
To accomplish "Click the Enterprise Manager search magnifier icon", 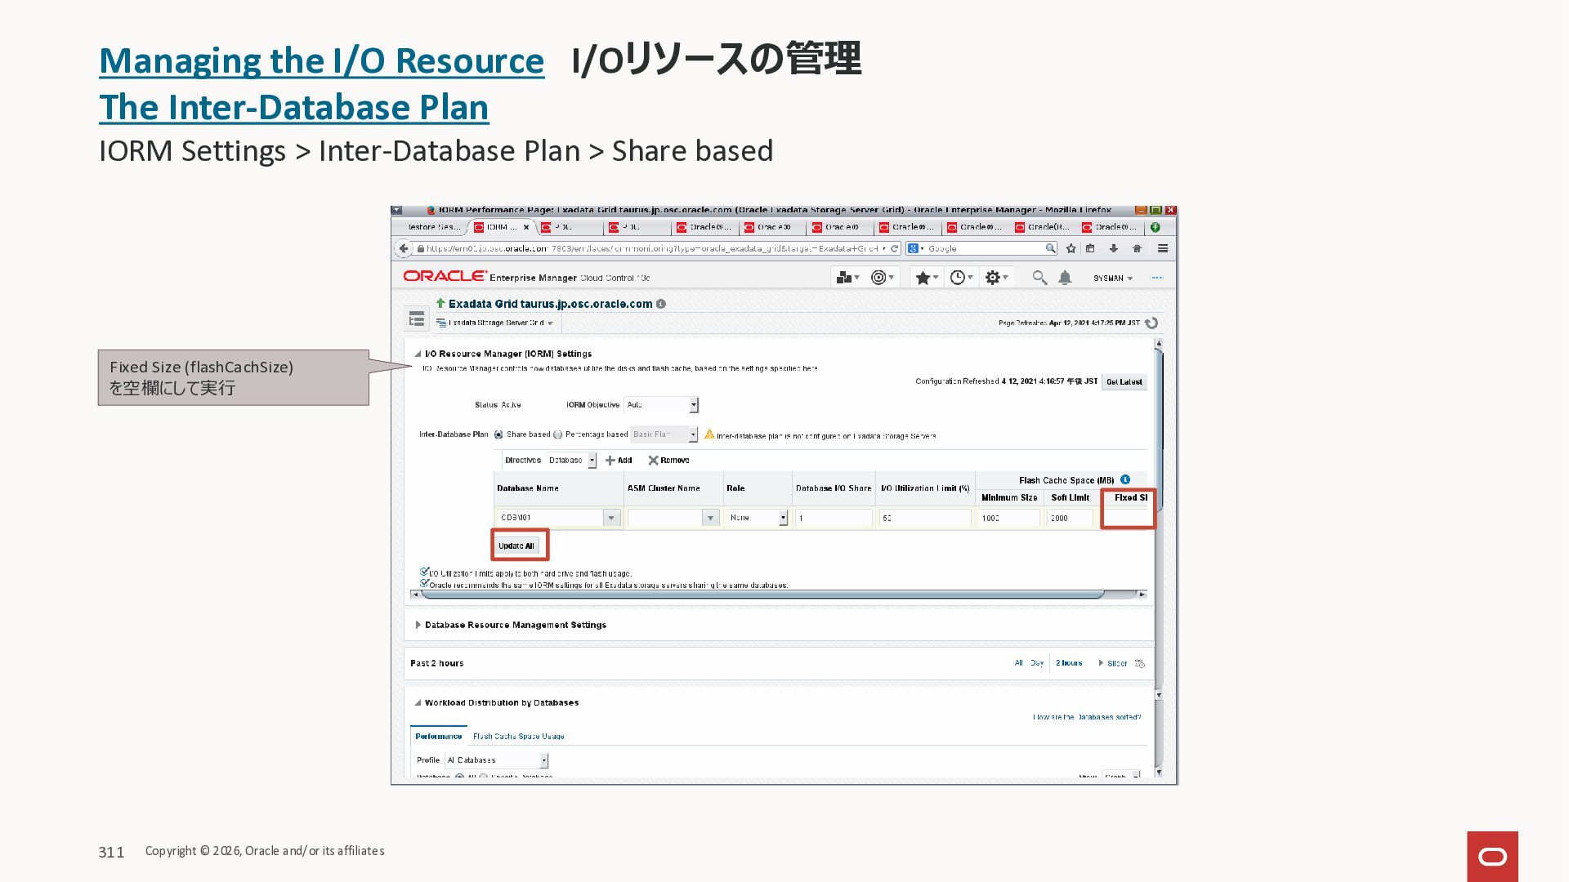I will [x=1039, y=278].
